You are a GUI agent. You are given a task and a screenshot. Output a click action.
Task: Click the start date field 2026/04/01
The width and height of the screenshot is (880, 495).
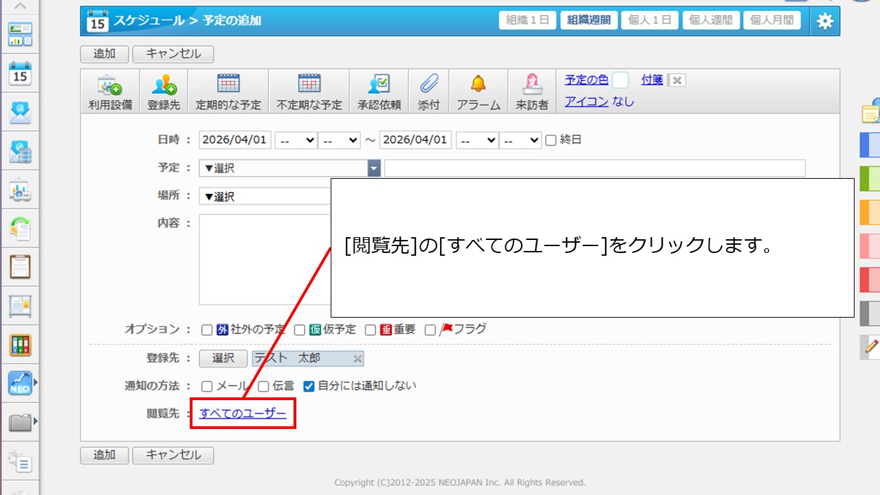235,140
